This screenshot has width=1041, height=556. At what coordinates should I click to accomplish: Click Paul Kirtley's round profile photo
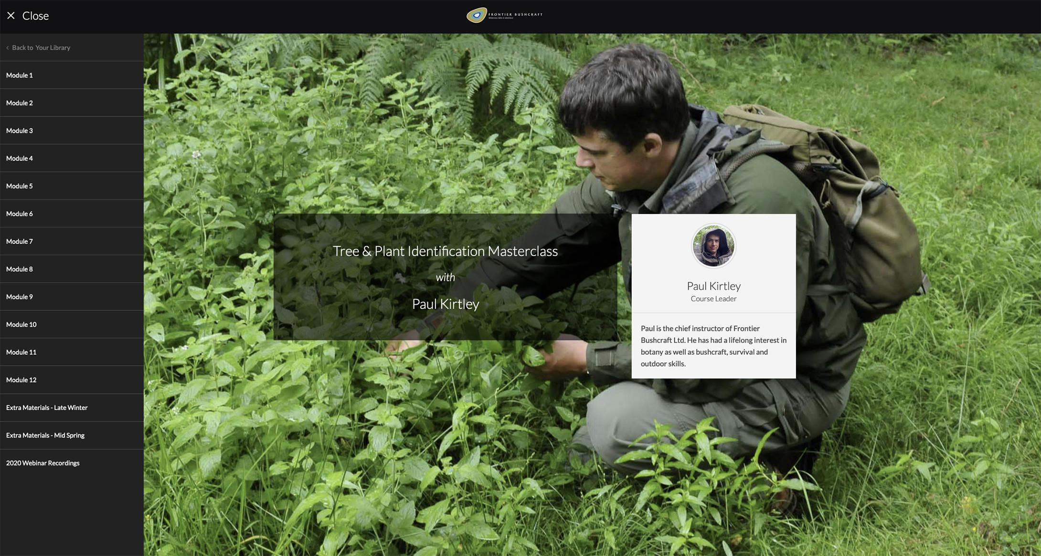pos(713,246)
